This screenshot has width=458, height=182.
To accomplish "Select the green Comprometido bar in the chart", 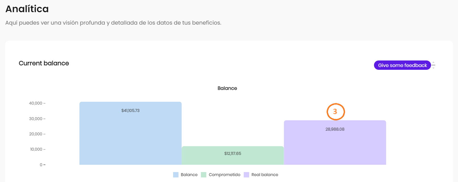I will coord(233,160).
